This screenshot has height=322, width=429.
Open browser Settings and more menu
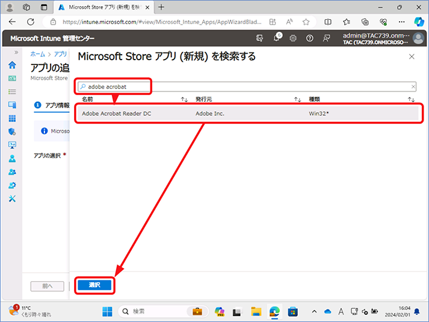401,22
